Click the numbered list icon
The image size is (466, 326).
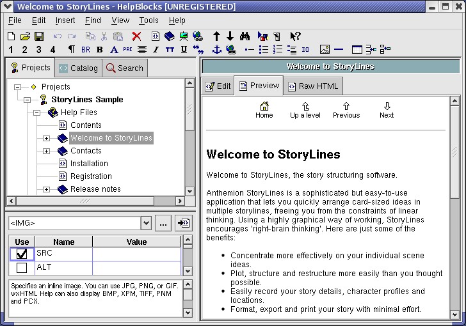pos(278,49)
